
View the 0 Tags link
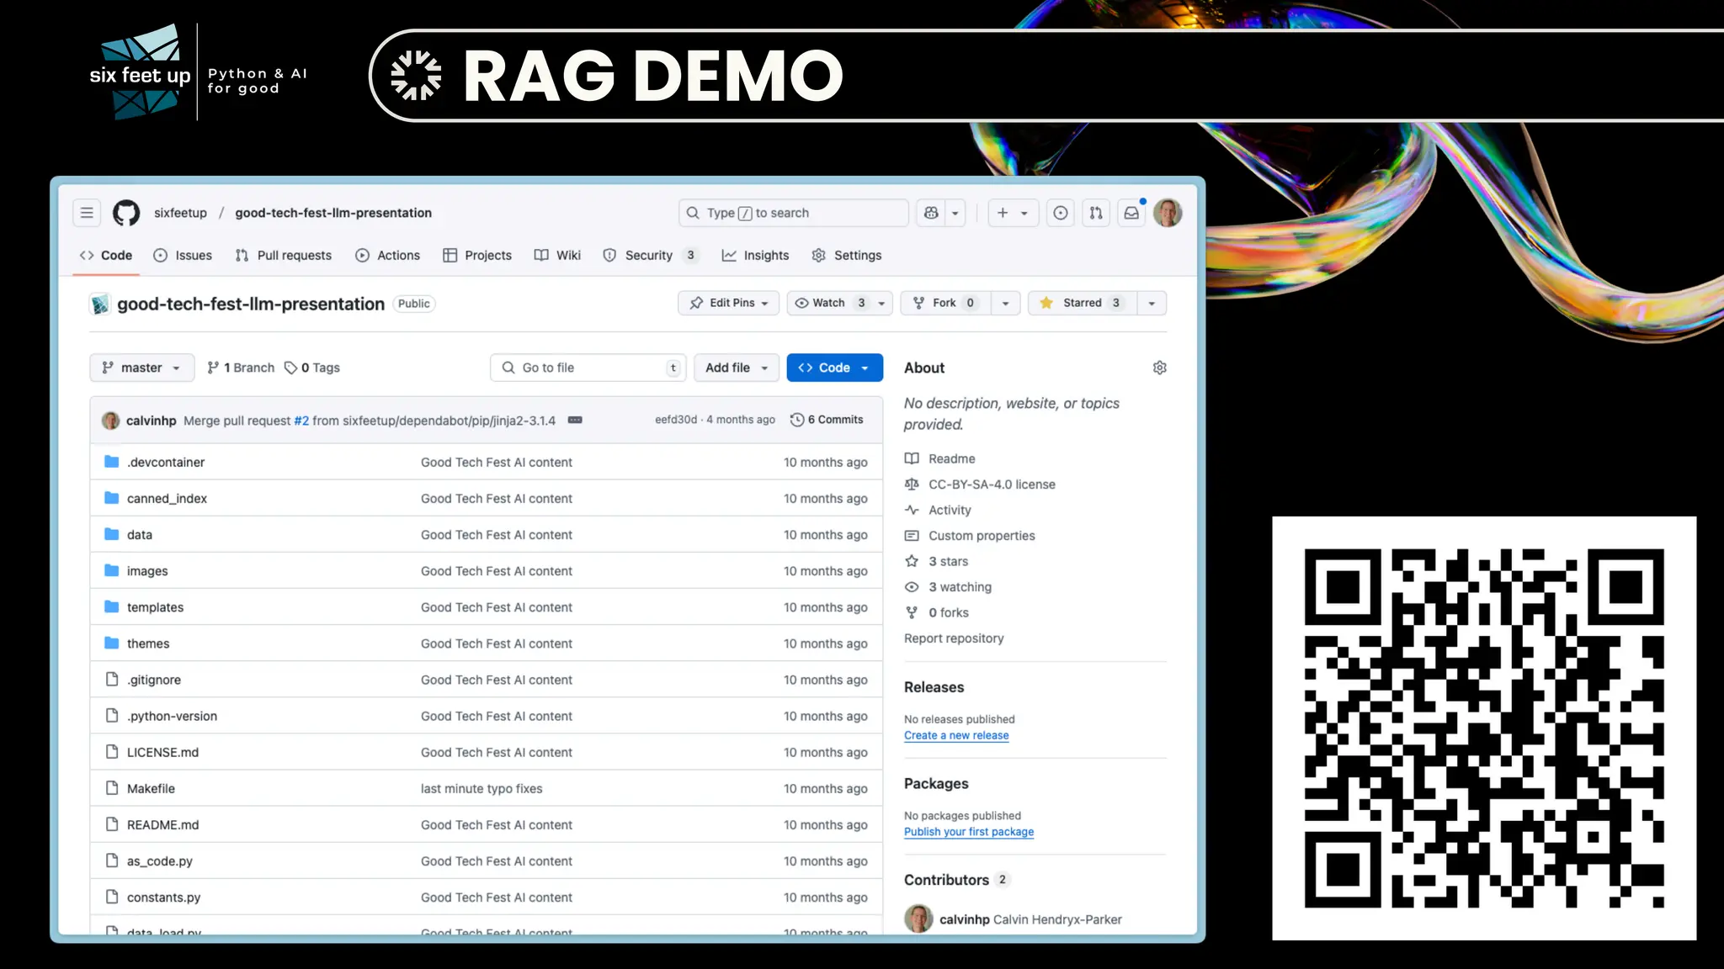(x=312, y=368)
